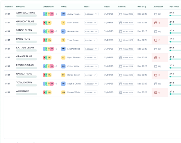
Task: Click MW avatar for Mason White
Action: click(x=63, y=92)
